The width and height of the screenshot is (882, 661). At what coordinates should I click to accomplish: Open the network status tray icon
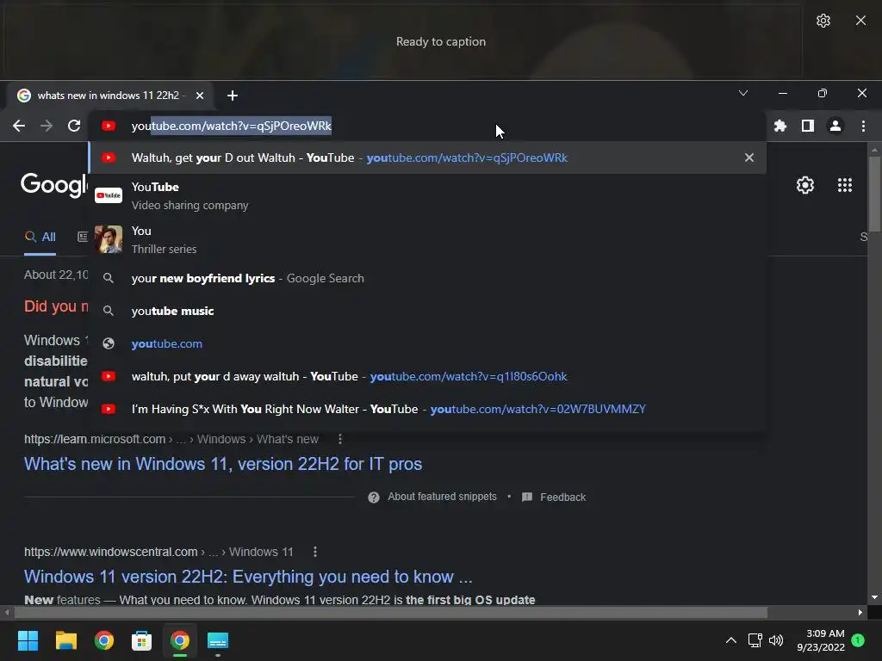(755, 640)
